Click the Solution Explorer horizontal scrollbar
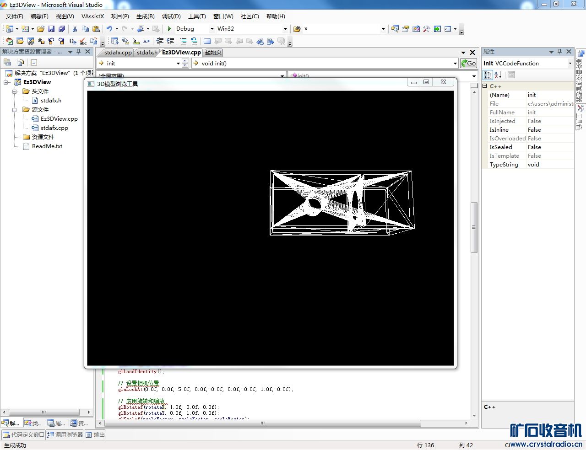 tap(44, 412)
